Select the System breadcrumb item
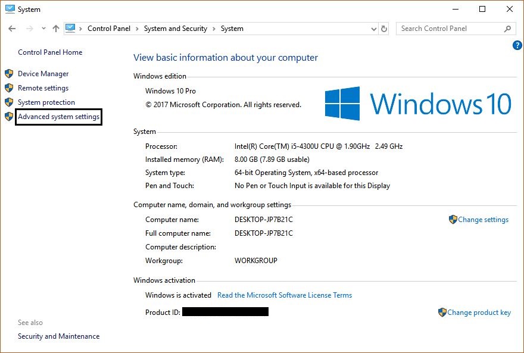 click(232, 29)
